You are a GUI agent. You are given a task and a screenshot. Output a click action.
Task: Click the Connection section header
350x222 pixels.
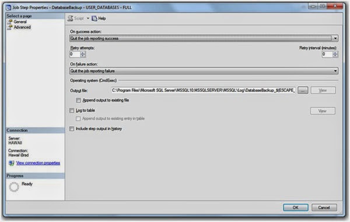coord(35,130)
